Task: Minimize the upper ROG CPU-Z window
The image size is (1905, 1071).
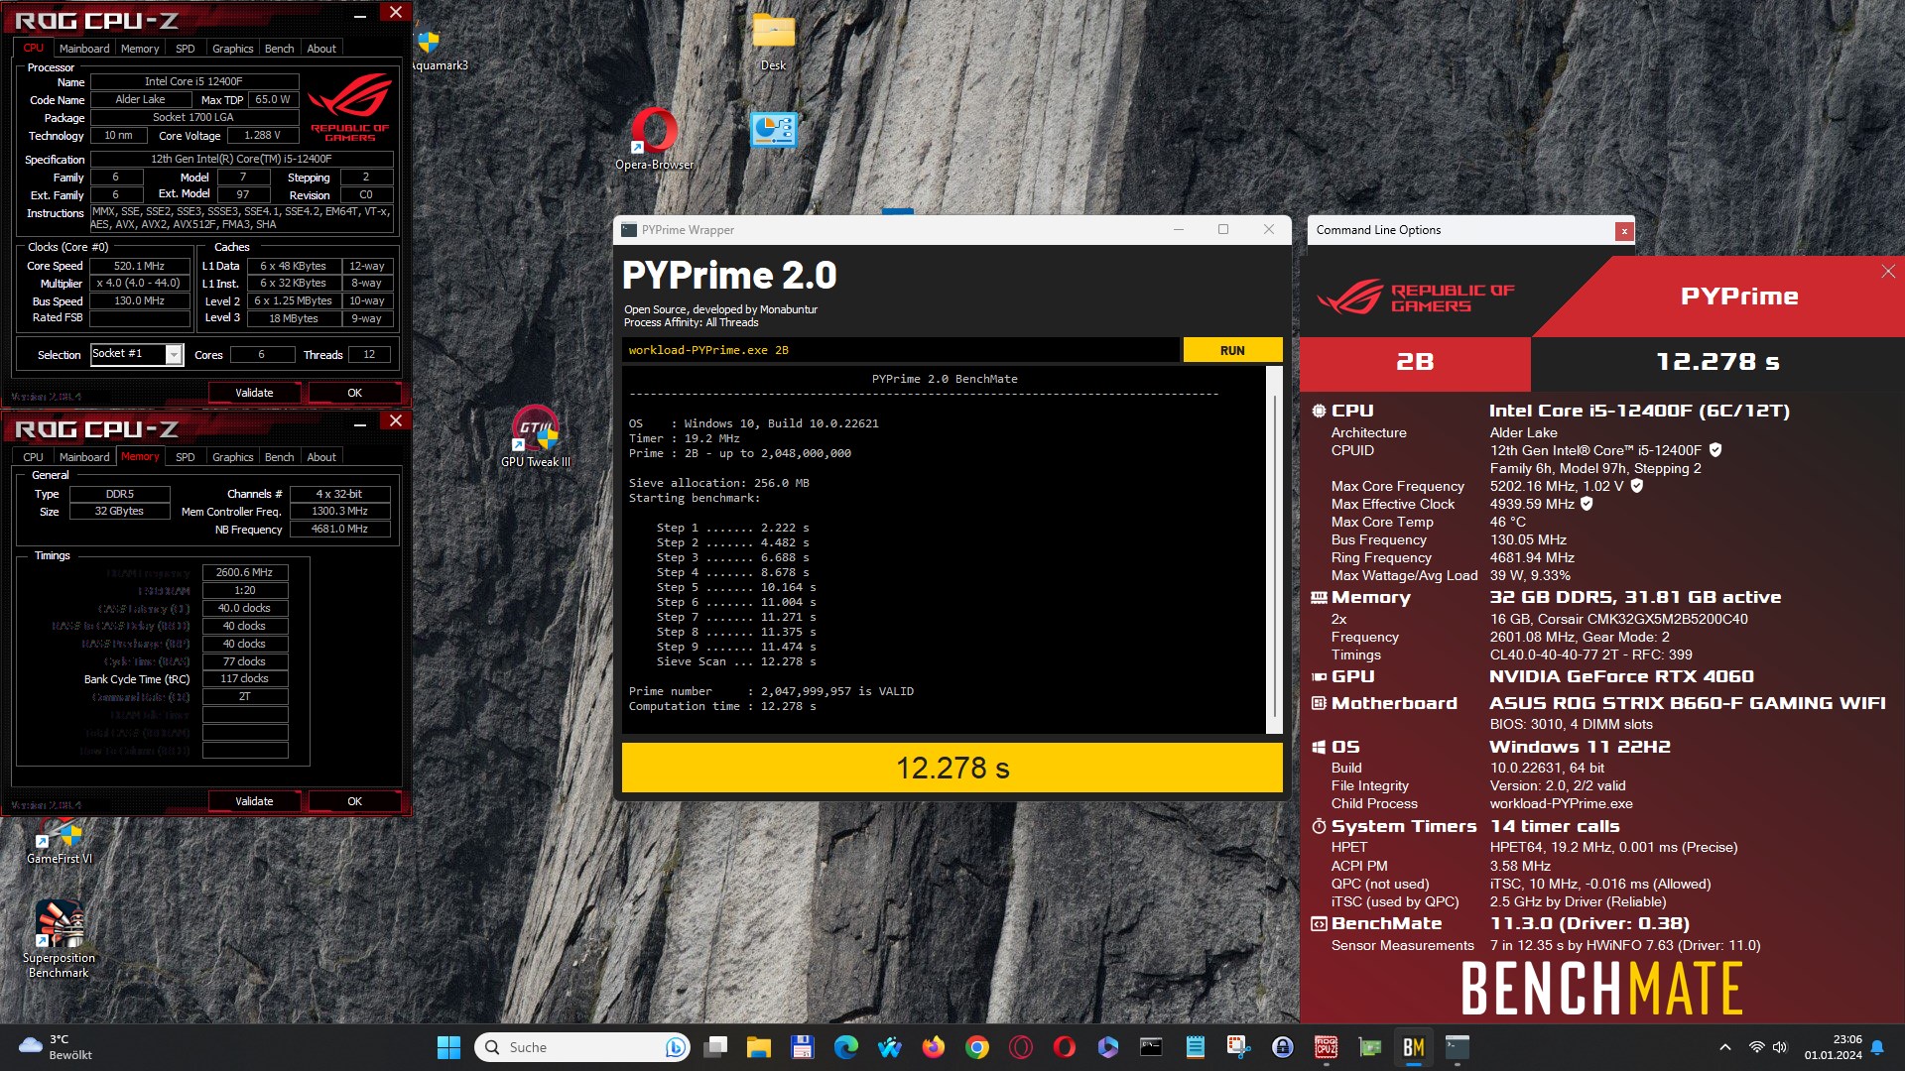Action: (x=360, y=15)
